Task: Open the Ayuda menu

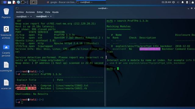Action: [55, 12]
